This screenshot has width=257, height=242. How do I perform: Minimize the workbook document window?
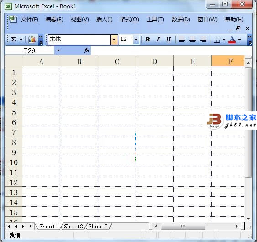point(231,29)
